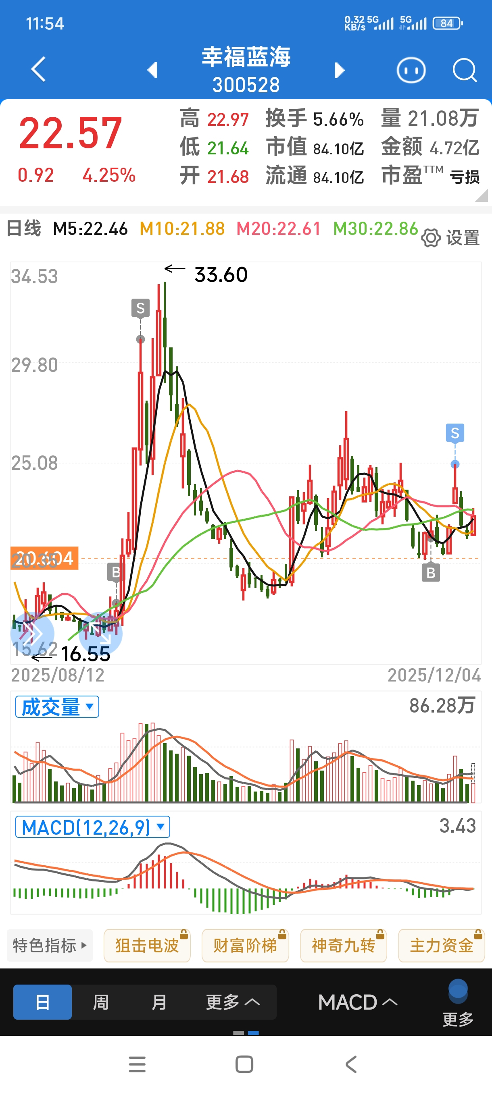Image resolution: width=492 pixels, height=1093 pixels.
Task: Select the 日 daily period tab
Action: tap(42, 1002)
